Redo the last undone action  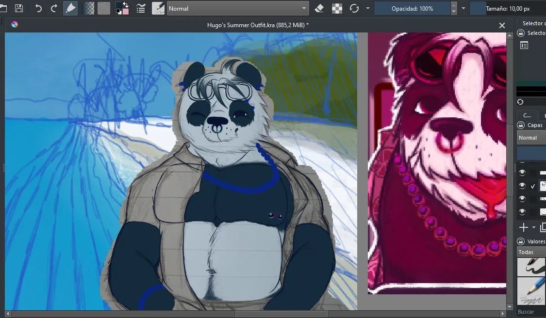tap(54, 8)
